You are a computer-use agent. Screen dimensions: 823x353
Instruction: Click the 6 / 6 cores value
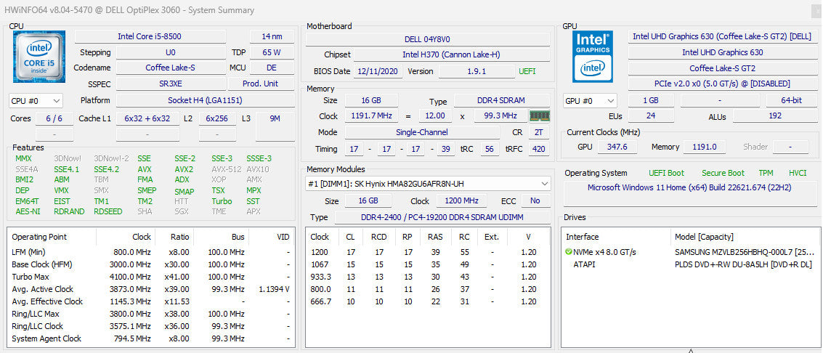tap(54, 118)
